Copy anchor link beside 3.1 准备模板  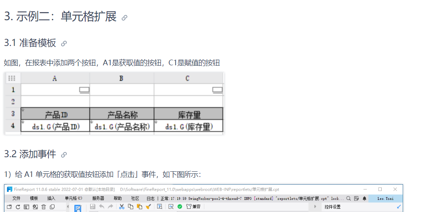pyautogui.click(x=64, y=44)
